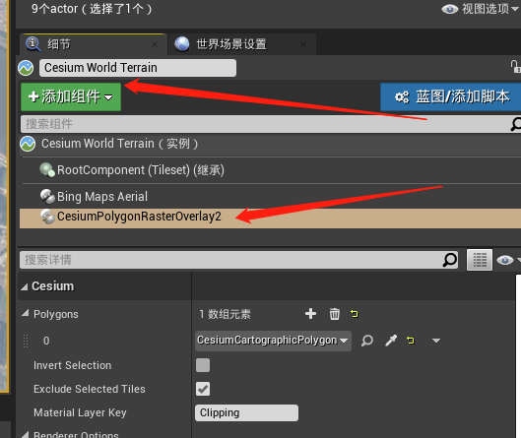521x438 pixels.
Task: Open CesiumCartographicPolygon actor dropdown
Action: tap(273, 341)
